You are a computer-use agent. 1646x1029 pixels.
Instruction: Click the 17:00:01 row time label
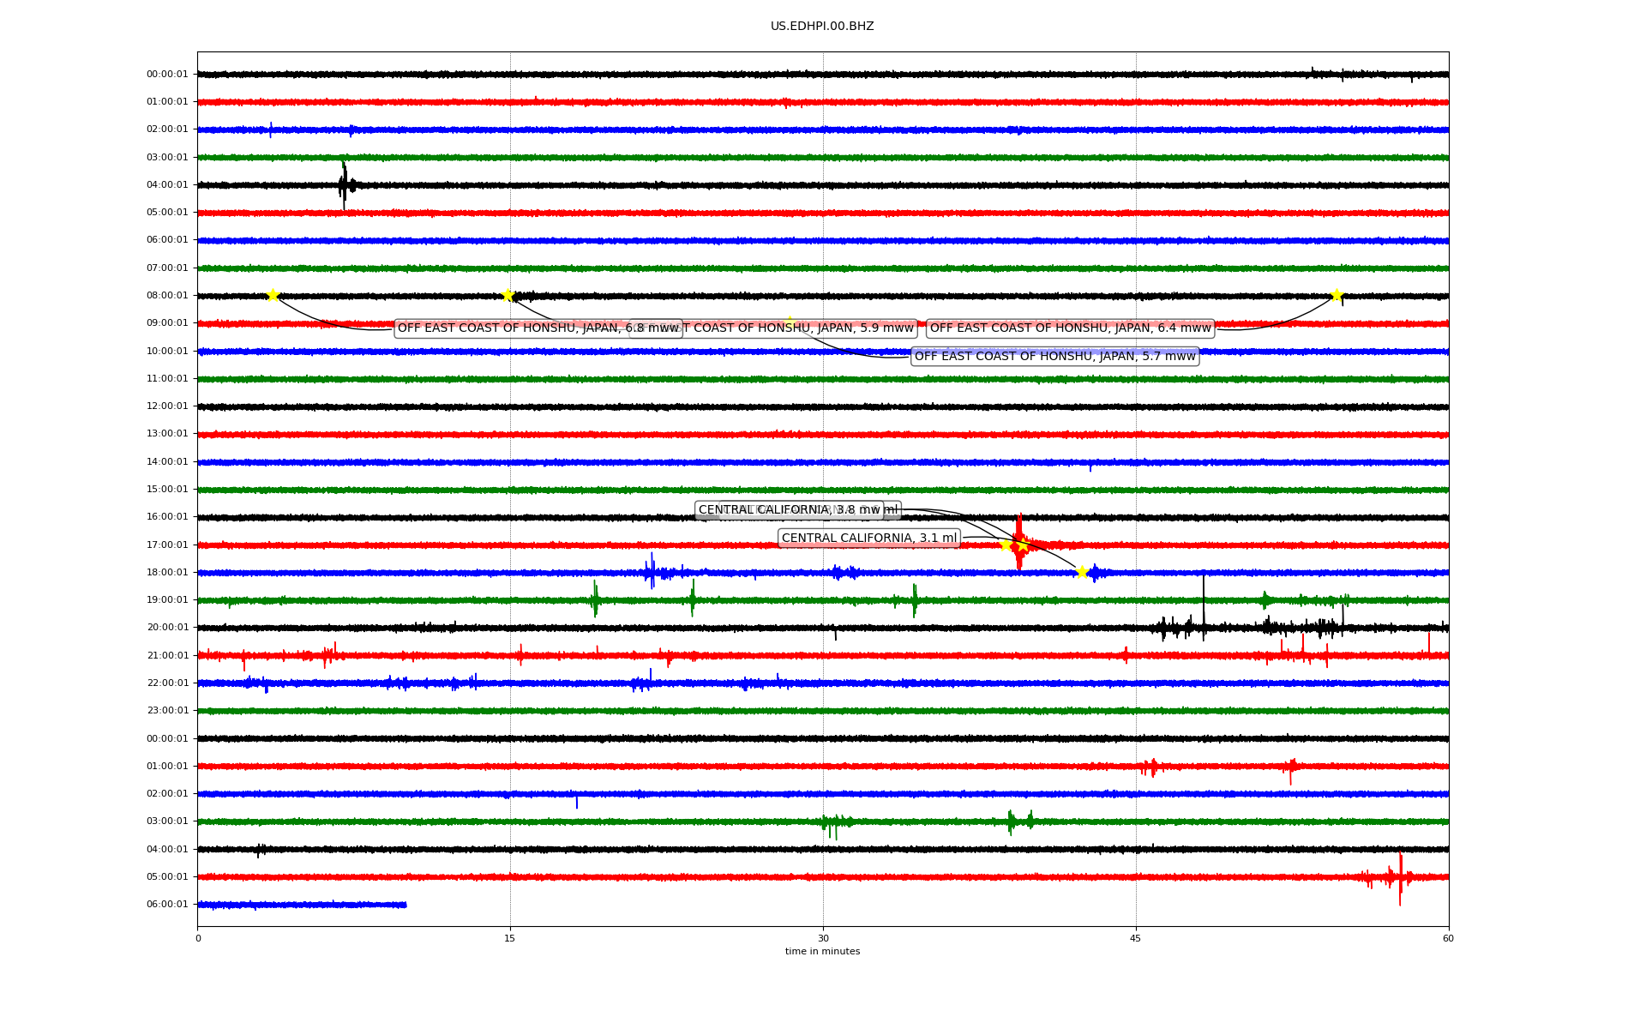pyautogui.click(x=167, y=545)
